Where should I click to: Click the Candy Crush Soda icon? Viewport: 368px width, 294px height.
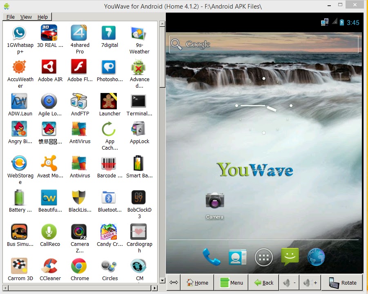(108, 232)
